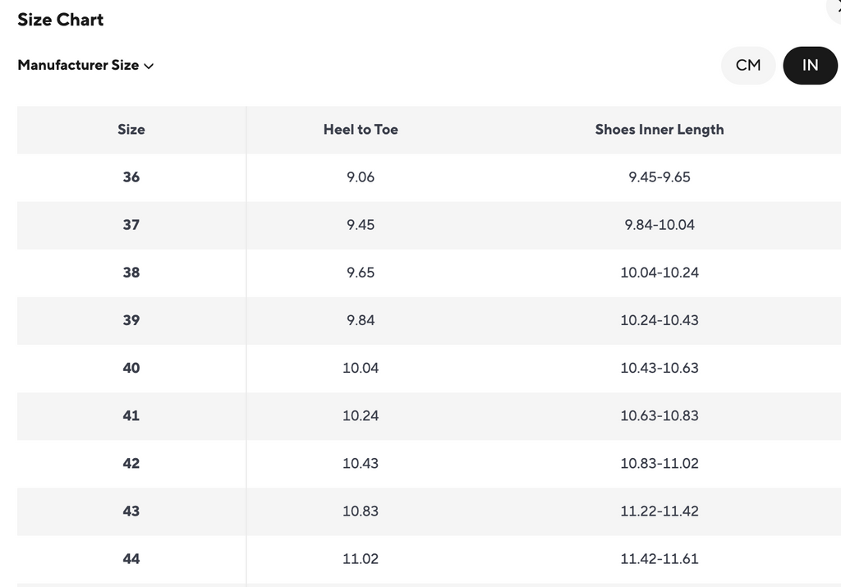841x587 pixels.
Task: Click the Size Chart title
Action: point(61,20)
